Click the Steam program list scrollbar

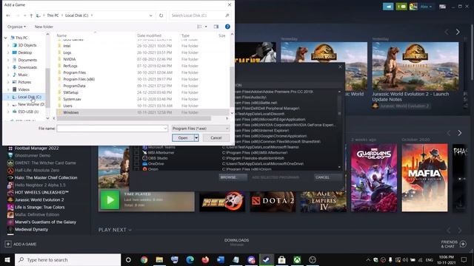pyautogui.click(x=339, y=104)
